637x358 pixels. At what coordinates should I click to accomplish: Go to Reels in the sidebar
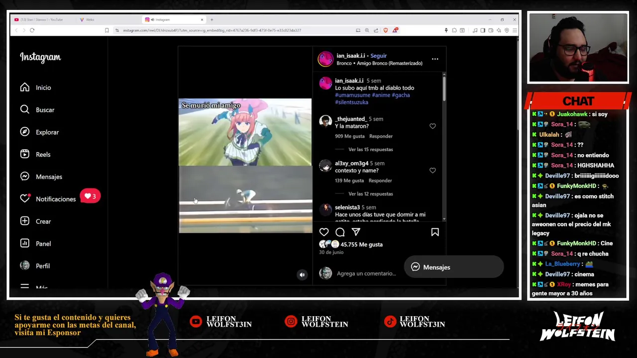click(x=35, y=155)
